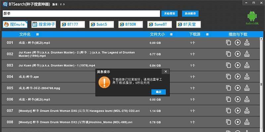Play row 002 Legend of Drunken Master
This screenshot has width=265, height=132.
click(238, 54)
